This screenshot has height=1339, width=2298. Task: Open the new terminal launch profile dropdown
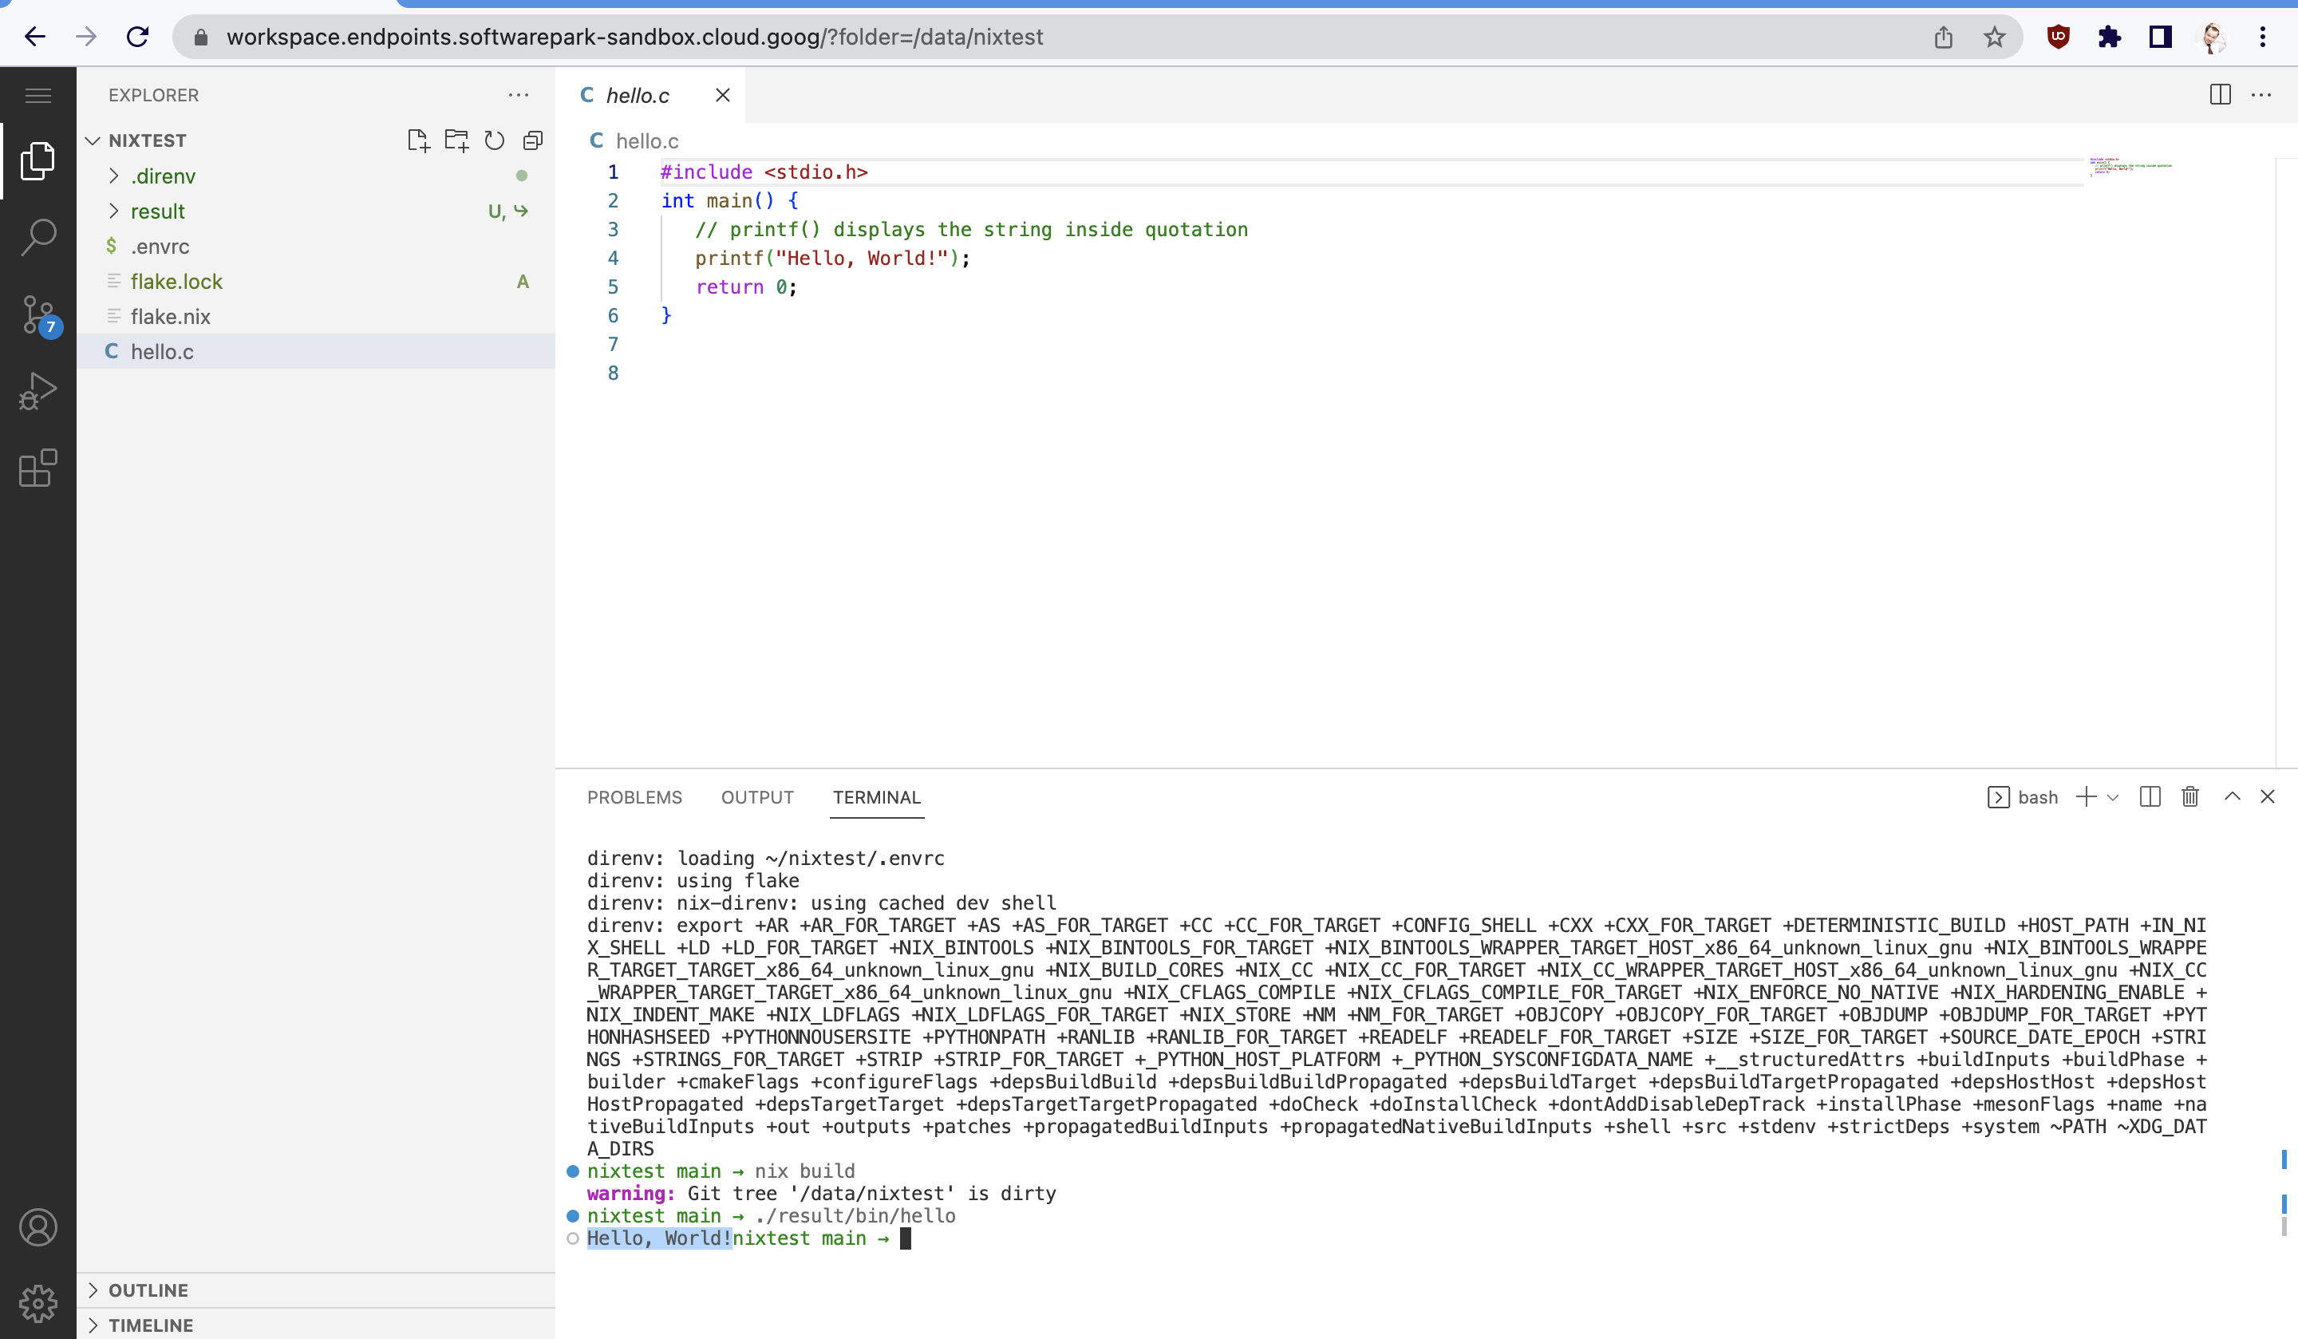(2113, 797)
